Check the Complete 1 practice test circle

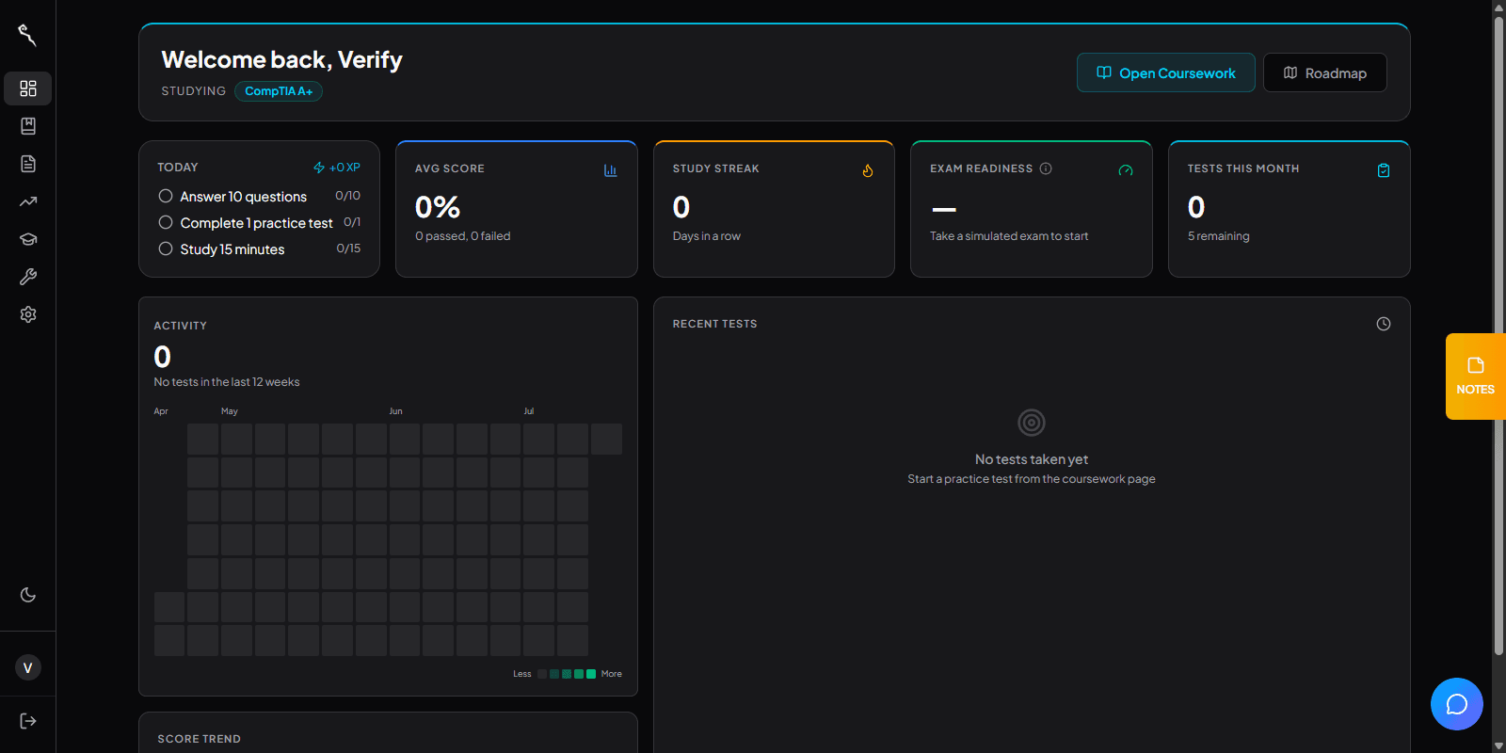(x=166, y=222)
